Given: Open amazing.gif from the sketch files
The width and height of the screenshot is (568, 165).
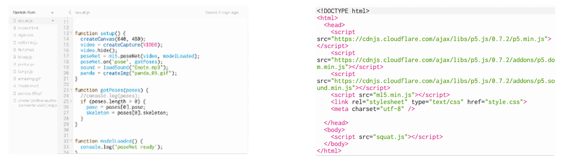Looking at the screenshot, I should 29,79.
